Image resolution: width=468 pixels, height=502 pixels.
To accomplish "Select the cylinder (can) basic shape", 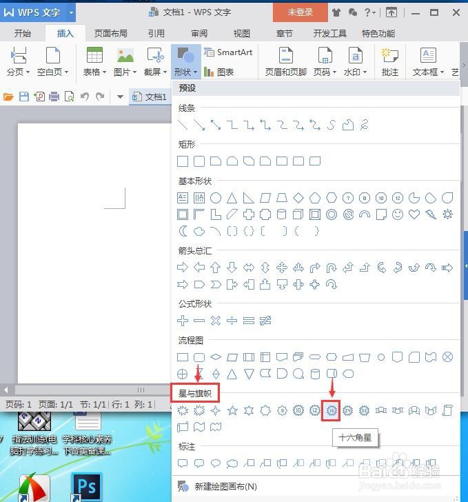I will (x=282, y=214).
